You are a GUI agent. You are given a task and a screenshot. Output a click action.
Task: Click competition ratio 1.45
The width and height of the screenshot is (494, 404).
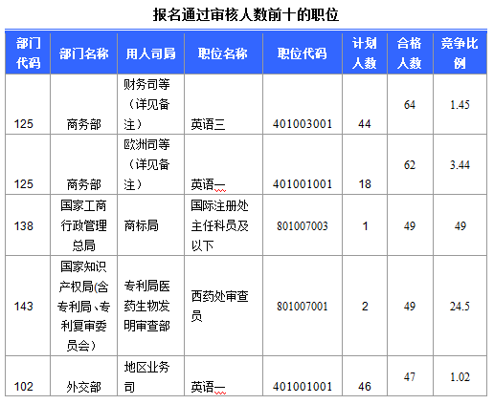[x=460, y=105]
